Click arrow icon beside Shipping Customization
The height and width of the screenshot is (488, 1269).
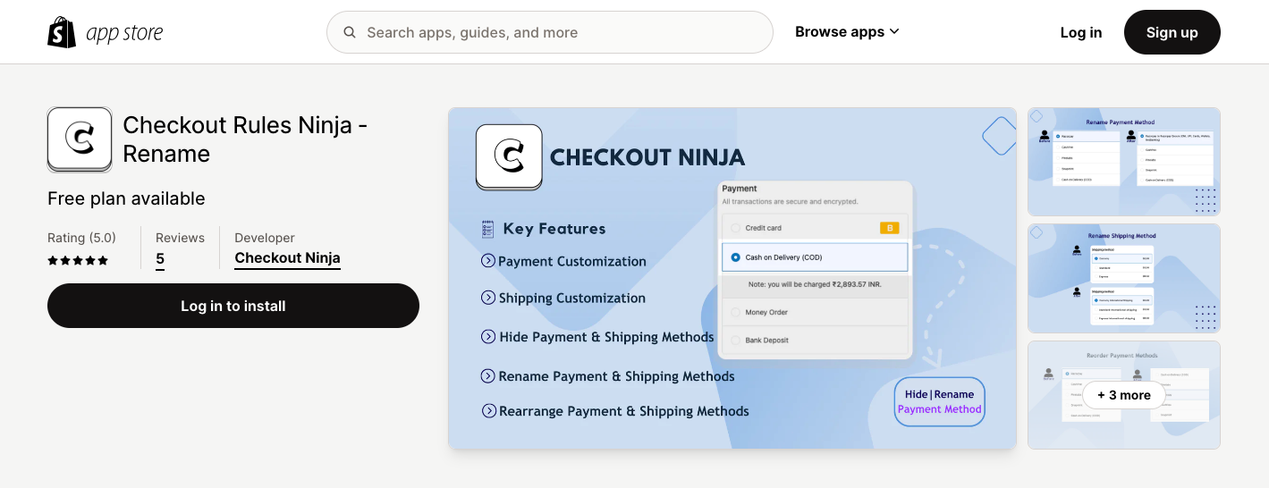pyautogui.click(x=488, y=298)
